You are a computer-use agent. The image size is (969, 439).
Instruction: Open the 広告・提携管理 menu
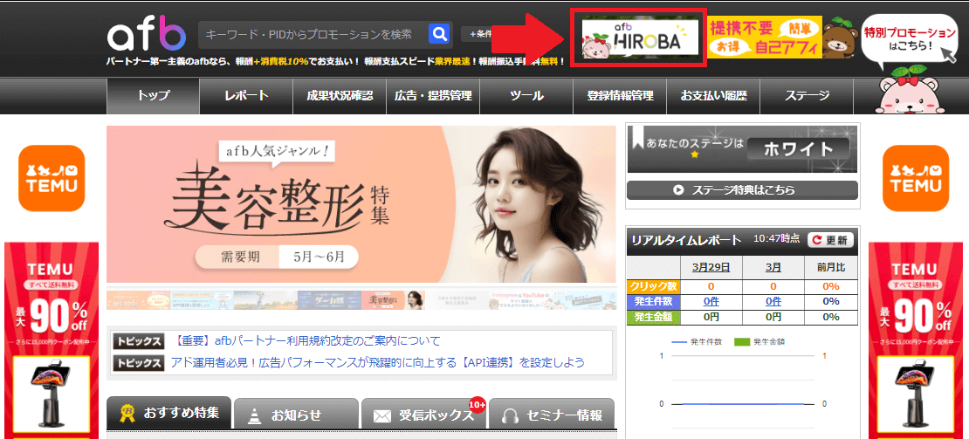pyautogui.click(x=433, y=96)
